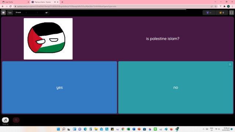The height and width of the screenshot is (132, 235).
Task: Open the Palestine countryball question image
Action: 48,39
